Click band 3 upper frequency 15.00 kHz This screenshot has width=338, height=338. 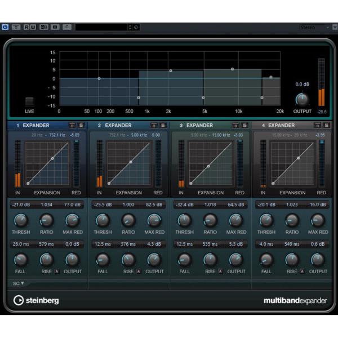[221, 135]
